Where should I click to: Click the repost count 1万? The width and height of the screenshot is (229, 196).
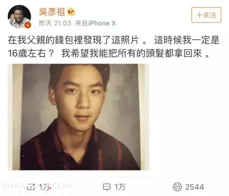coord(45,187)
